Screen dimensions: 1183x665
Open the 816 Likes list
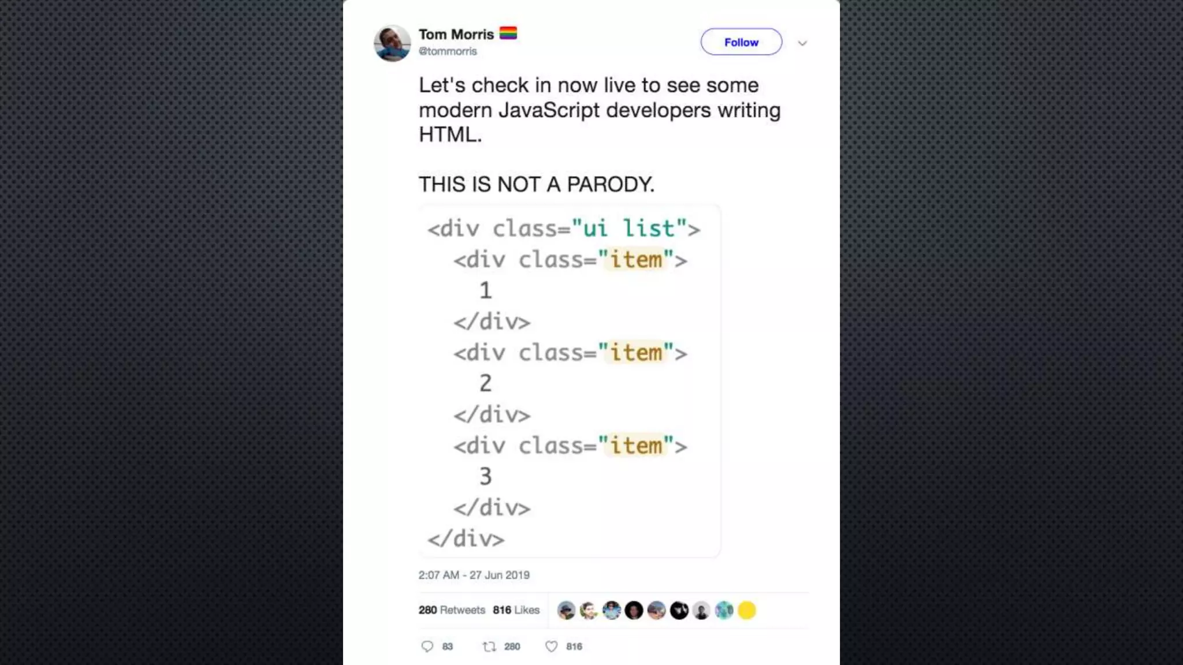[516, 610]
